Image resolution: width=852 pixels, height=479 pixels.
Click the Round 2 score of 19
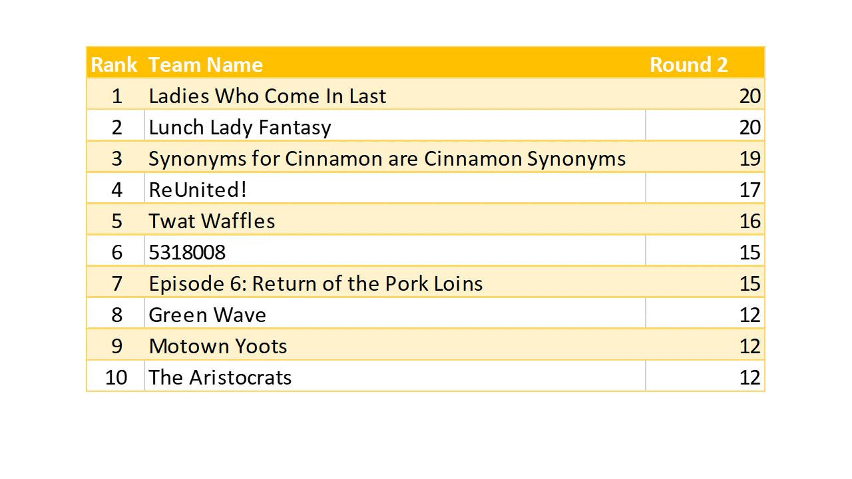(x=749, y=158)
